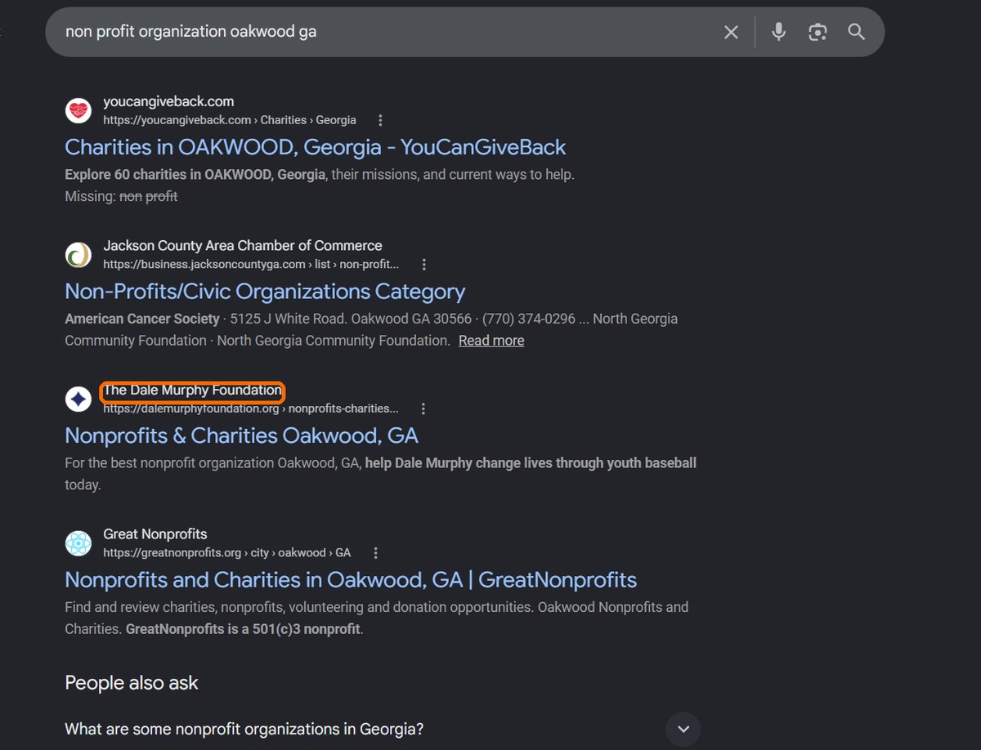Click youcangiveback.com heart favicon
981x750 pixels.
tap(78, 110)
